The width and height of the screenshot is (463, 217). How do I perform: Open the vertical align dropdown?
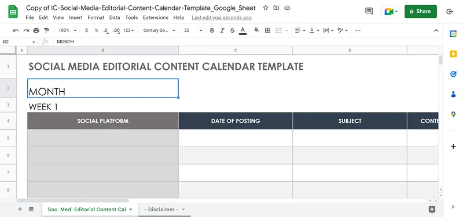tap(314, 31)
